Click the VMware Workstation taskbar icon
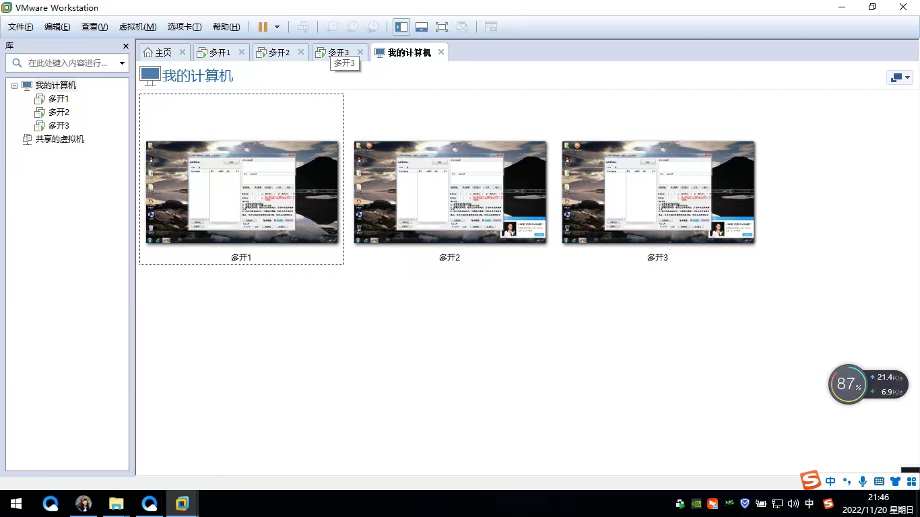The height and width of the screenshot is (517, 920). click(183, 504)
